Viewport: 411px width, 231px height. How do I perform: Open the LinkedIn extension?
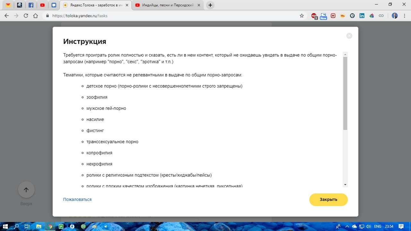(x=362, y=16)
